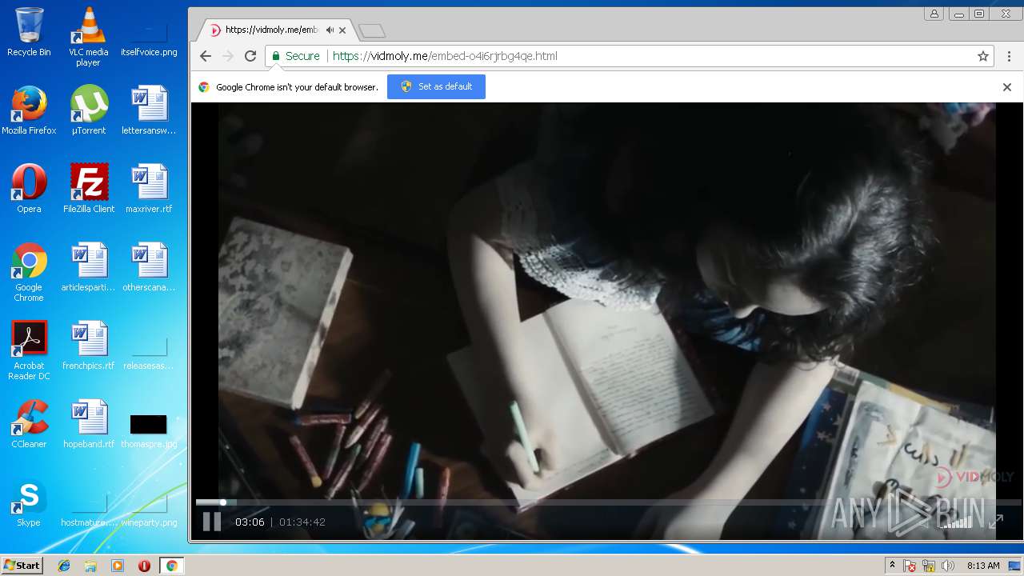Open Chrome's three-dot menu
The image size is (1024, 576).
click(x=1009, y=56)
